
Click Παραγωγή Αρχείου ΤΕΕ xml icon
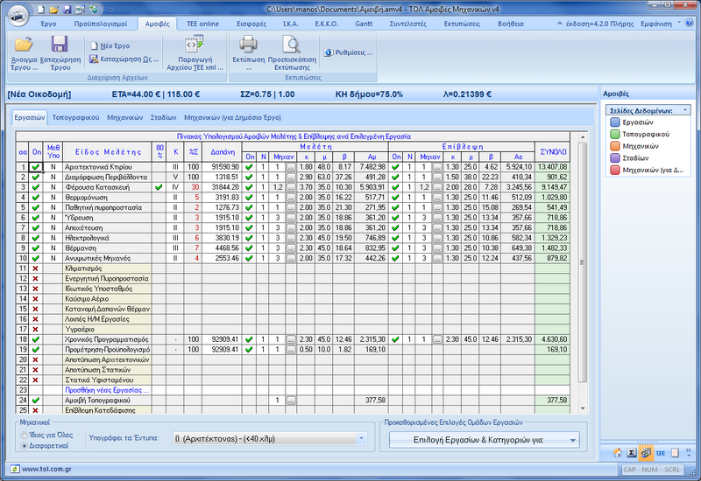[x=193, y=45]
